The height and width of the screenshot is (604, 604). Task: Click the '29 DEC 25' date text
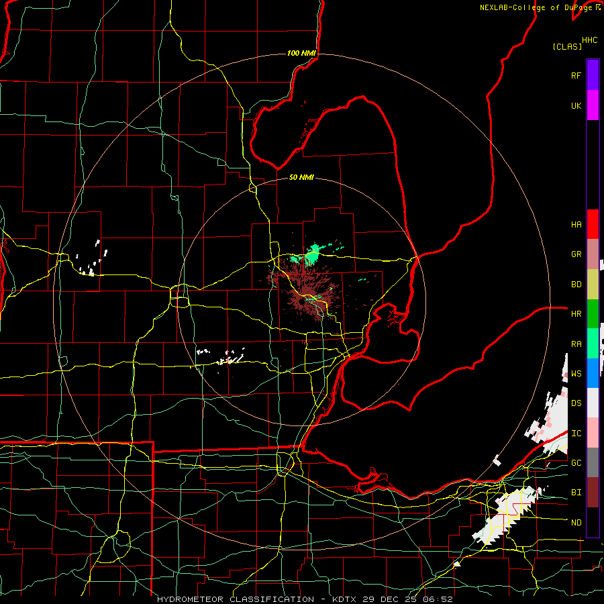(390, 599)
